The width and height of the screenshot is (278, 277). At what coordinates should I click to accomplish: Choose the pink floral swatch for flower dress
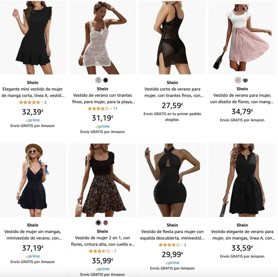[x=238, y=80]
